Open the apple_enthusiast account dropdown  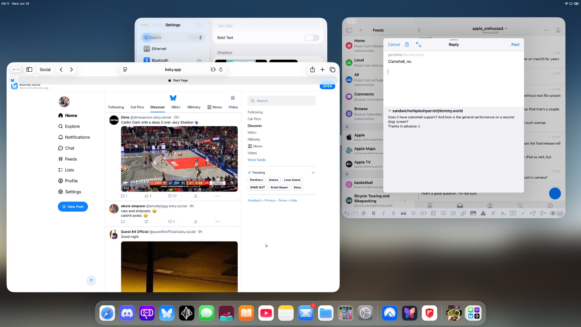pyautogui.click(x=490, y=29)
